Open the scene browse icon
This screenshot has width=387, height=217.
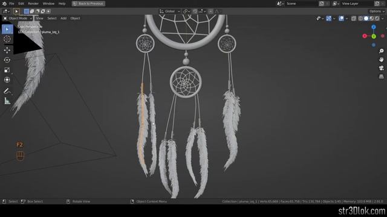(280, 4)
